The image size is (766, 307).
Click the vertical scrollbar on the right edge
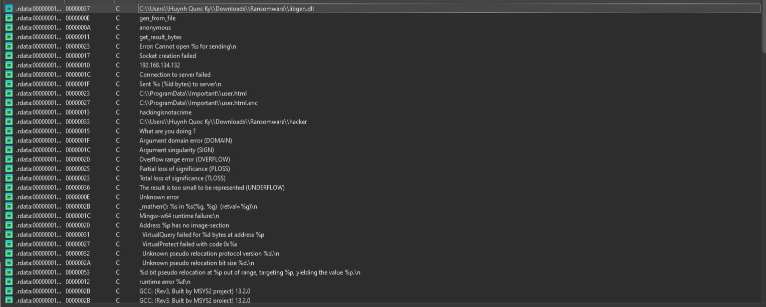[x=763, y=25]
